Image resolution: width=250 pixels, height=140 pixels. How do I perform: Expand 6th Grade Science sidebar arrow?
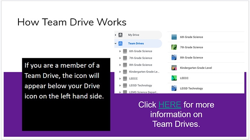(120, 51)
